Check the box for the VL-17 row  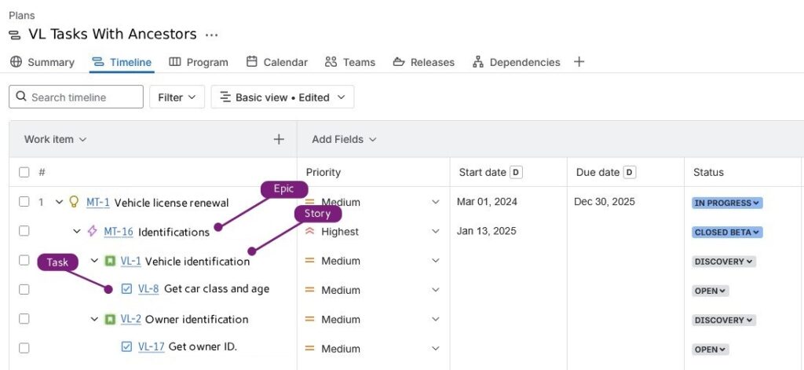pyautogui.click(x=24, y=348)
